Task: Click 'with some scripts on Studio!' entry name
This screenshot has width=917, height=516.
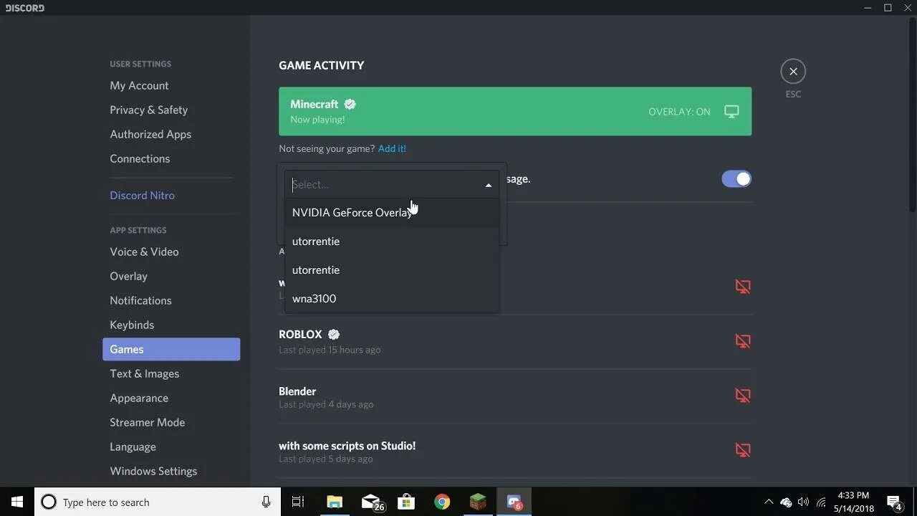Action: 347,446
